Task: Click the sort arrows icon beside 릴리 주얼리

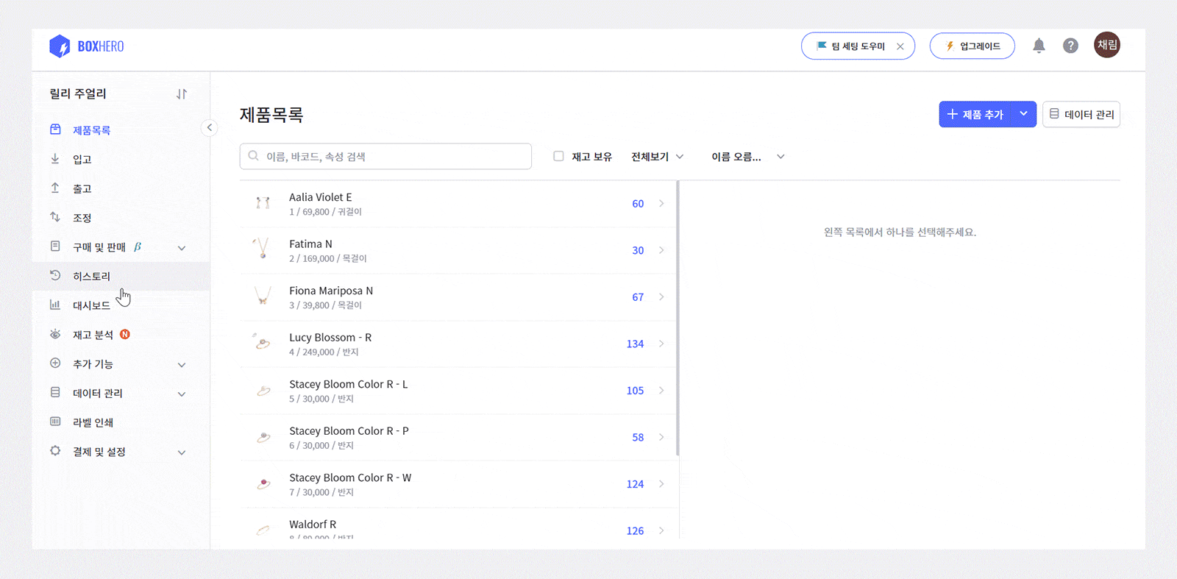Action: pos(182,94)
